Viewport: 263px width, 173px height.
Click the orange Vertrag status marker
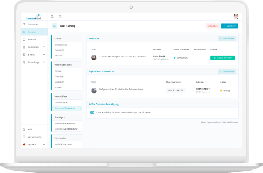pos(221,91)
